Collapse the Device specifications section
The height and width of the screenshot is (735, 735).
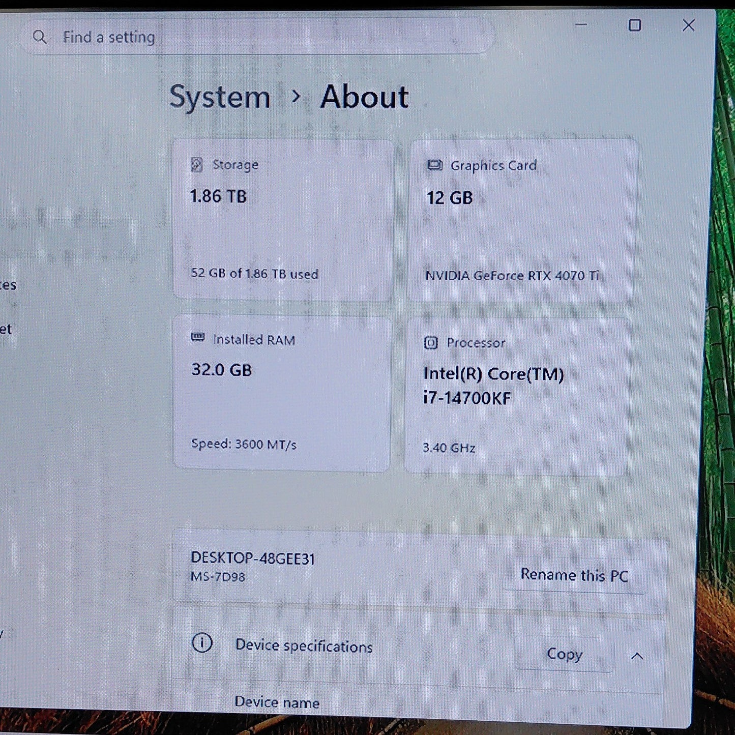[637, 656]
